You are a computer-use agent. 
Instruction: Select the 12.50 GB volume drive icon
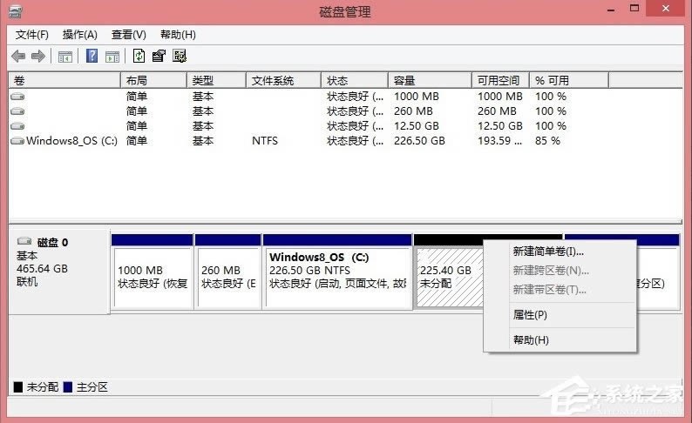tap(17, 126)
